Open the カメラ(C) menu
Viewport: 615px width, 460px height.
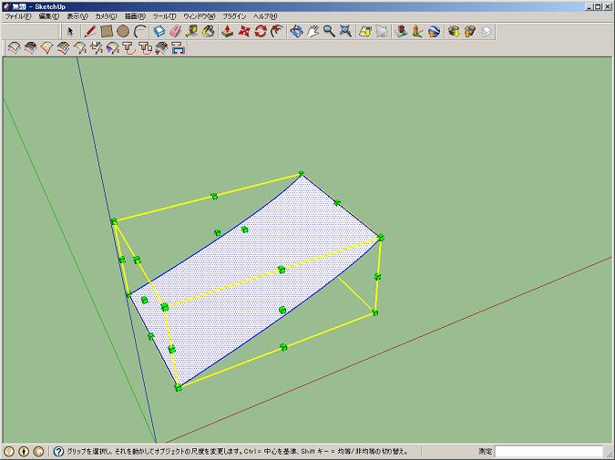[108, 16]
